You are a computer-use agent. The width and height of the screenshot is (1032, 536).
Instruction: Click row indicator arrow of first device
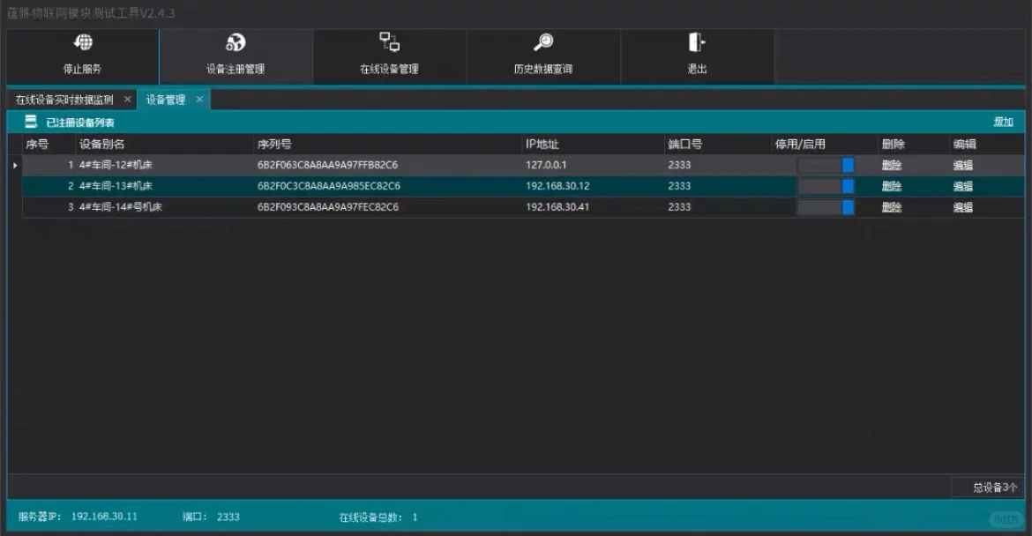coord(15,165)
